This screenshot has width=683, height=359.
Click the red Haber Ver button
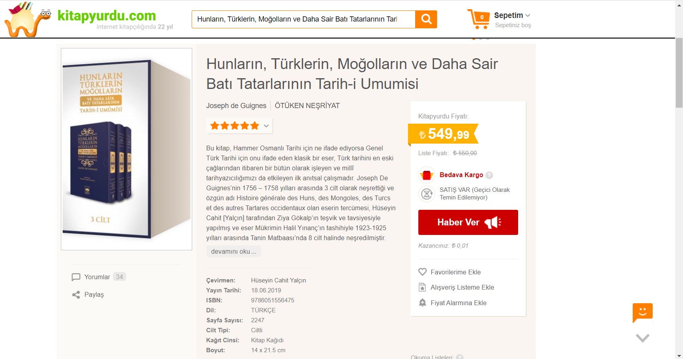click(x=468, y=222)
